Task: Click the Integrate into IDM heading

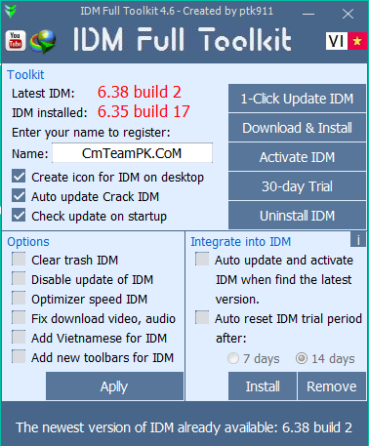Action: 241,242
